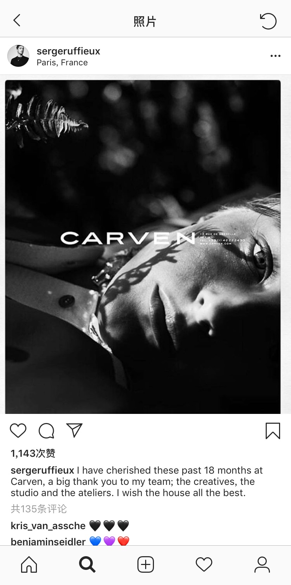This screenshot has width=291, height=585.
Task: Open the comment bubble icon
Action: coord(46,430)
